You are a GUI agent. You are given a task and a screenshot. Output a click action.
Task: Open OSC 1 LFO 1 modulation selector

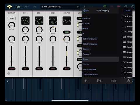click(25, 69)
